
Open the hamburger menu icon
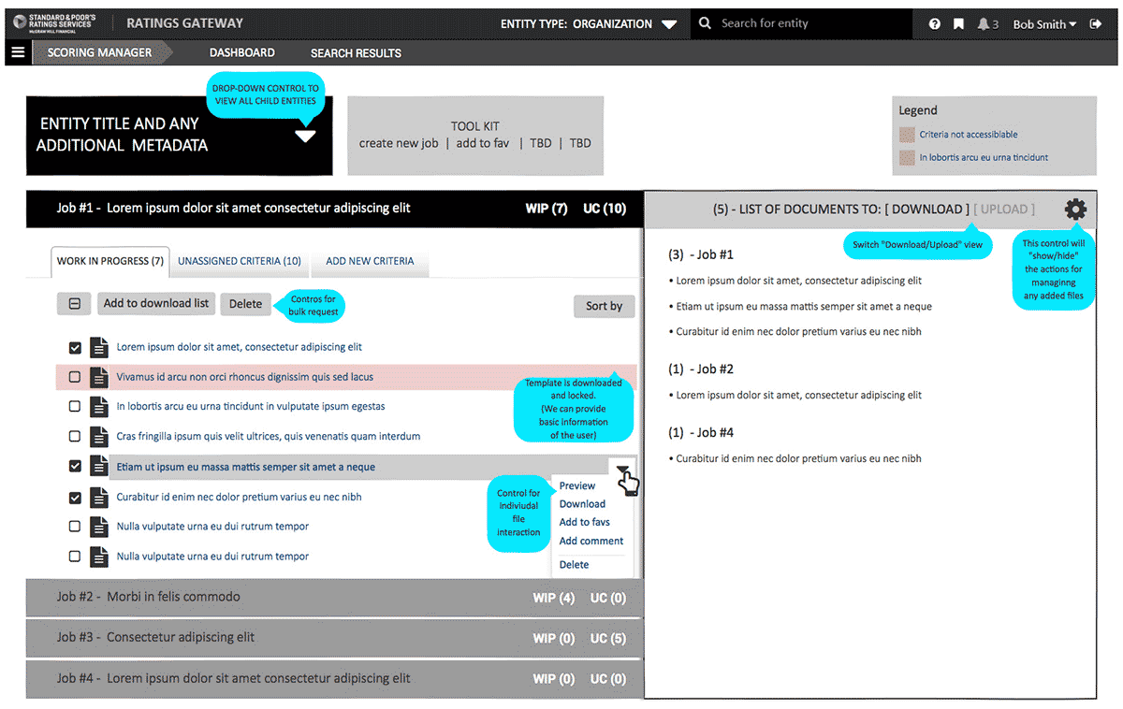pyautogui.click(x=18, y=52)
